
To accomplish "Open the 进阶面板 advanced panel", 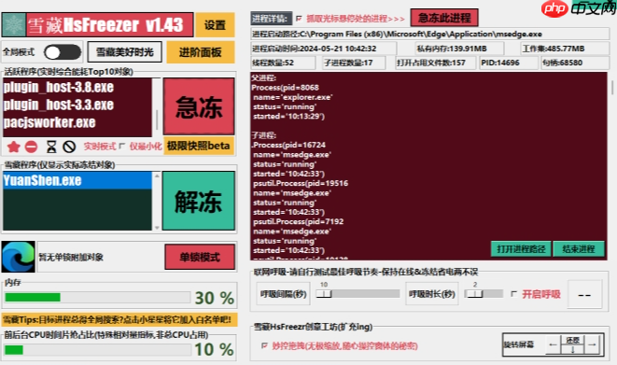I will click(201, 52).
